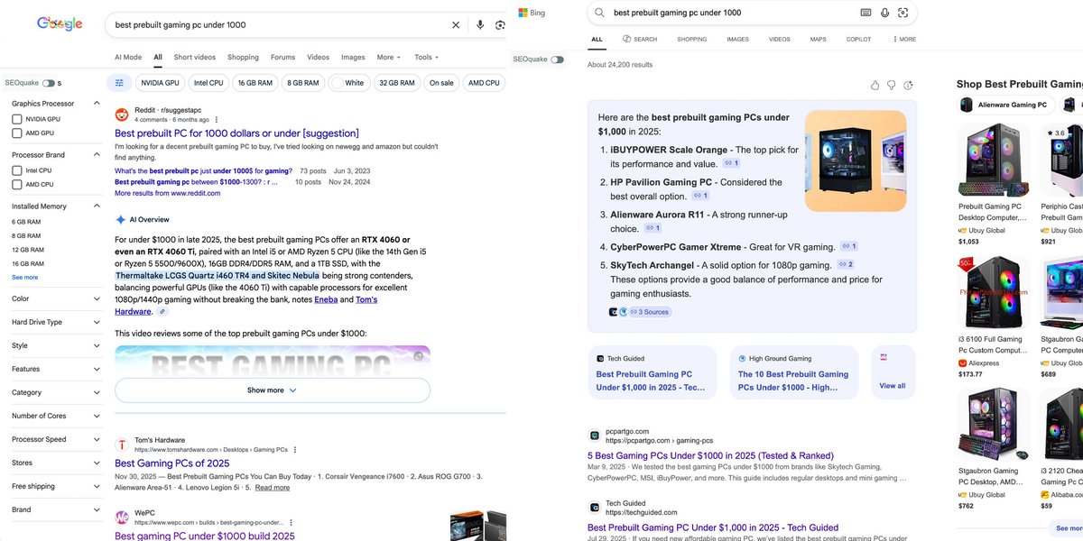The image size is (1083, 541).
Task: Open citation 2 beside SkyTech Archangel
Action: pyautogui.click(x=845, y=264)
